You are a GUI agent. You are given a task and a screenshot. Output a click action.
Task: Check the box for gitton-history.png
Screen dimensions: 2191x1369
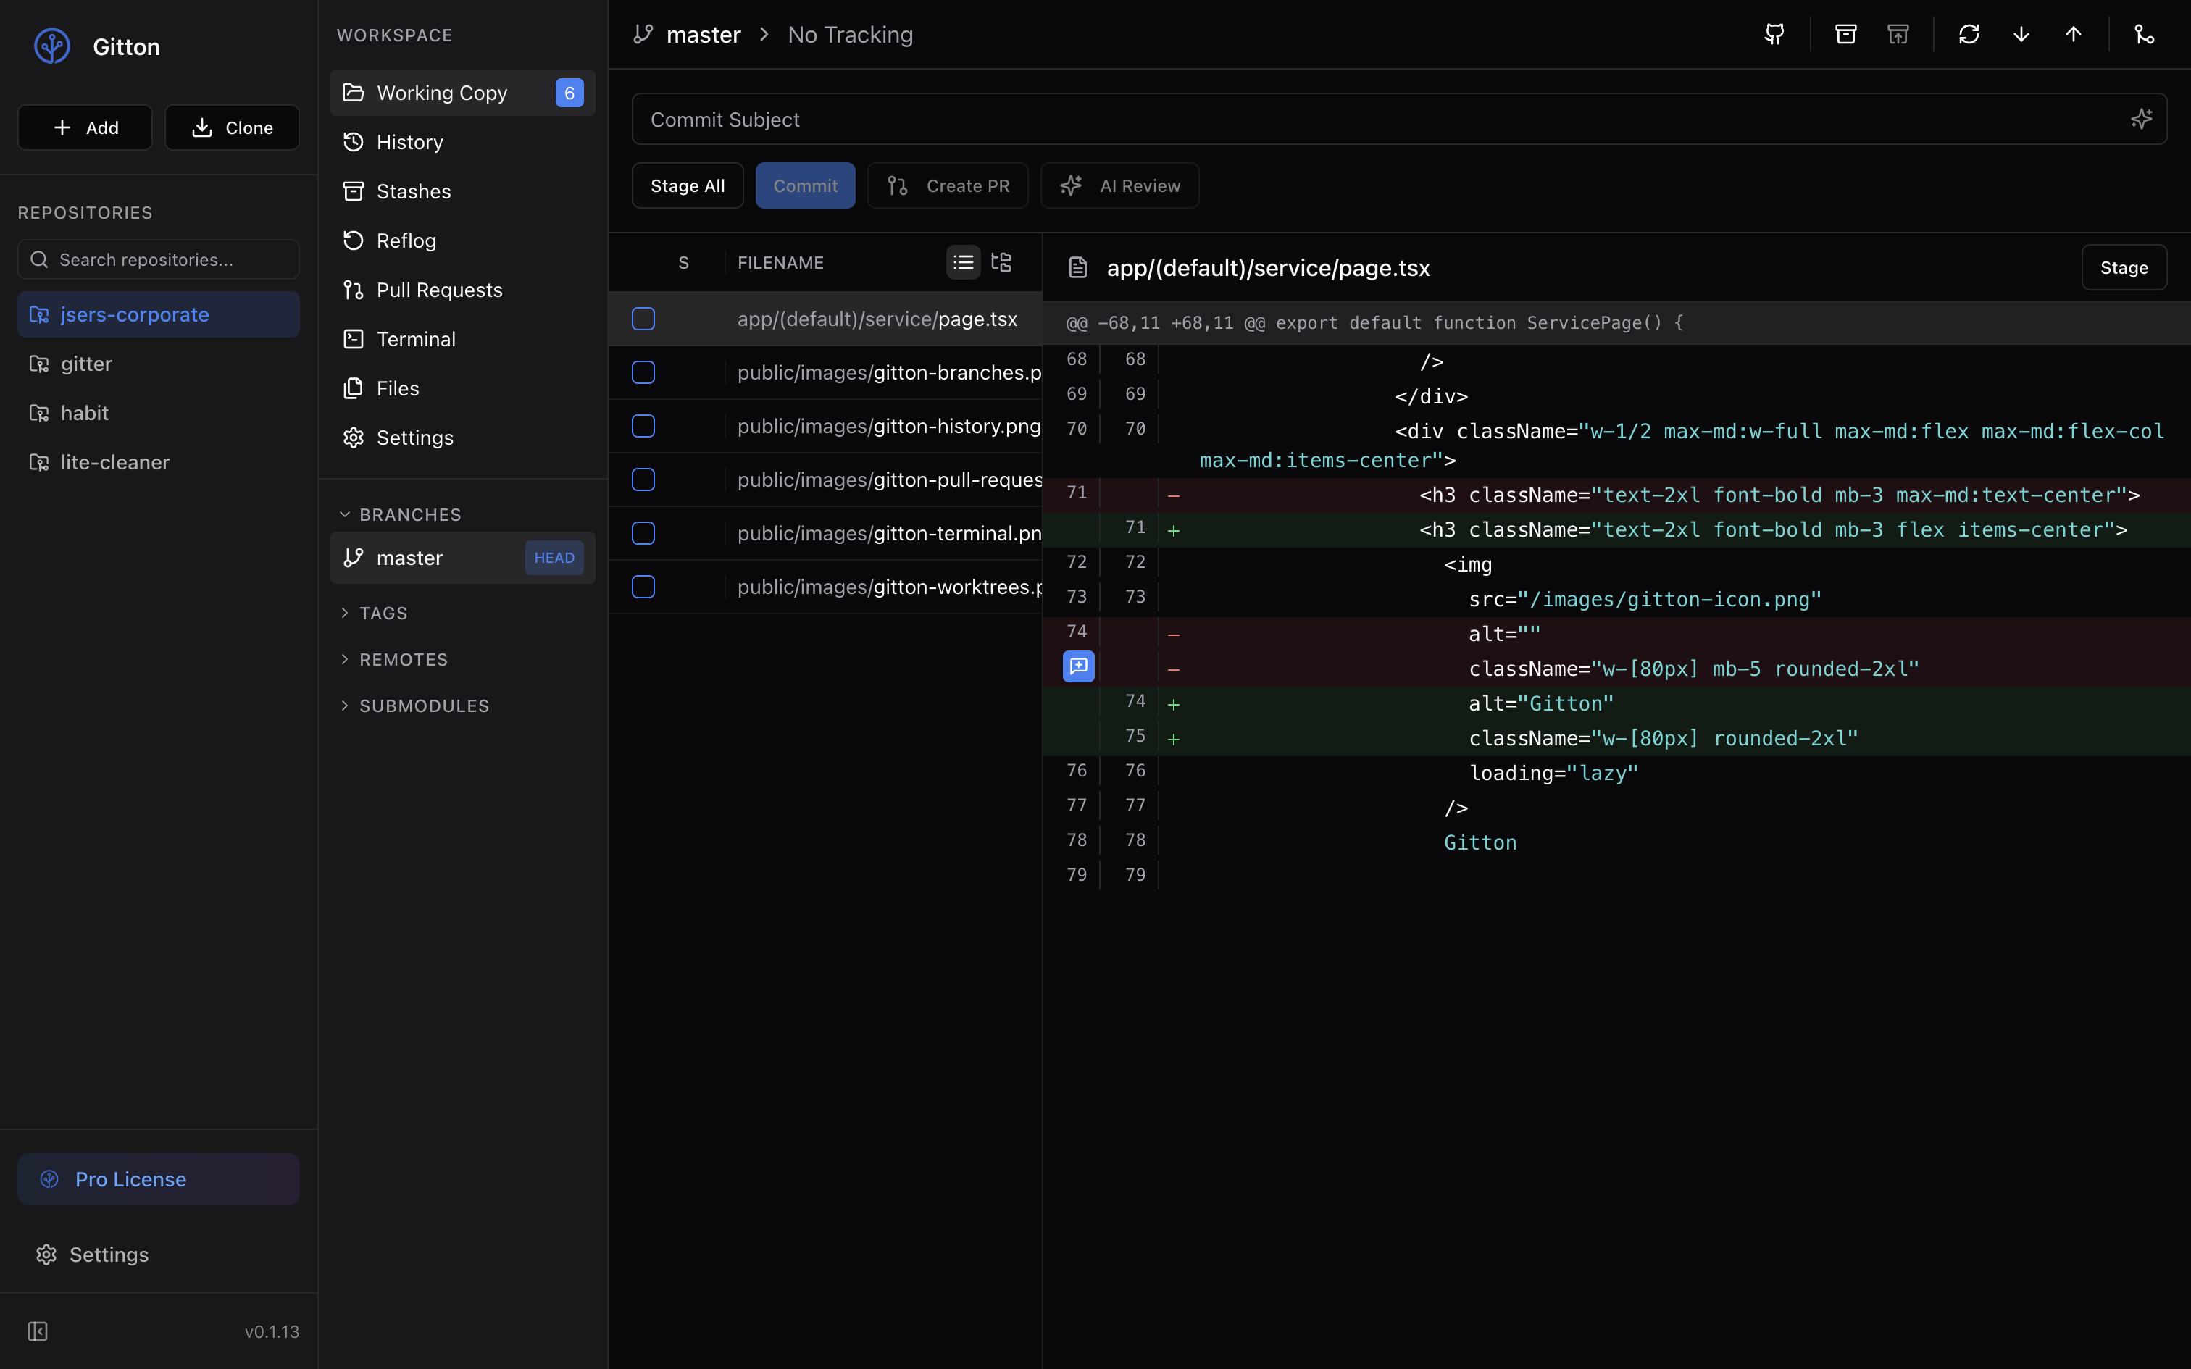coord(643,426)
